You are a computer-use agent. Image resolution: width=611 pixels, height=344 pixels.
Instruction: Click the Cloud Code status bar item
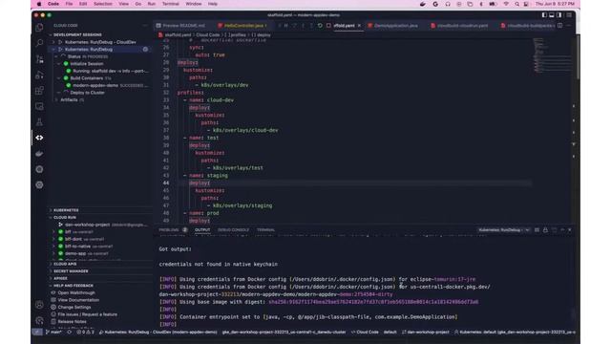point(365,332)
